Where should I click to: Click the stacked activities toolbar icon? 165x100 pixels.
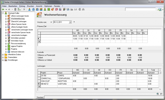(x=64, y=10)
